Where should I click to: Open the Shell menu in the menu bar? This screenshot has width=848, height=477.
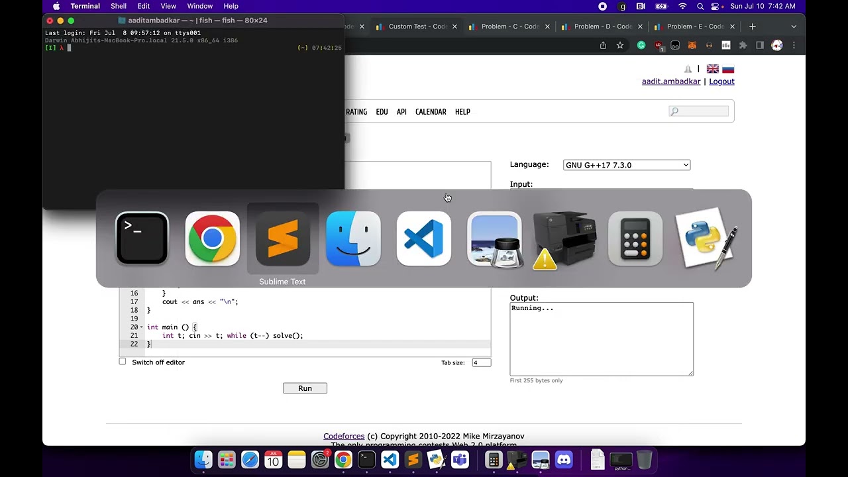point(119,6)
